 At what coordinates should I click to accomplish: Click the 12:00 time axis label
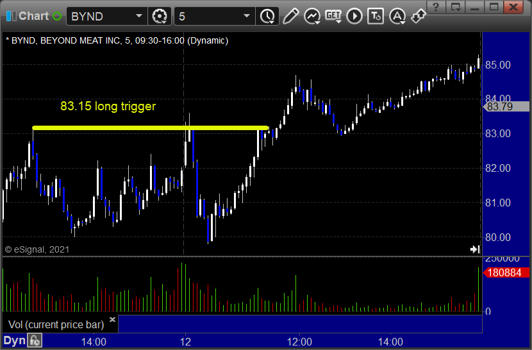pos(299,342)
